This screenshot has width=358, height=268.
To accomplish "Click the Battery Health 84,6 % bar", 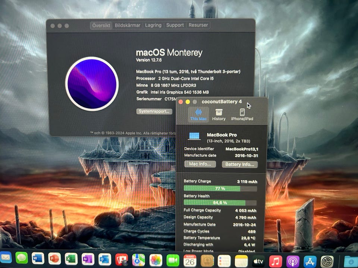I will click(220, 202).
